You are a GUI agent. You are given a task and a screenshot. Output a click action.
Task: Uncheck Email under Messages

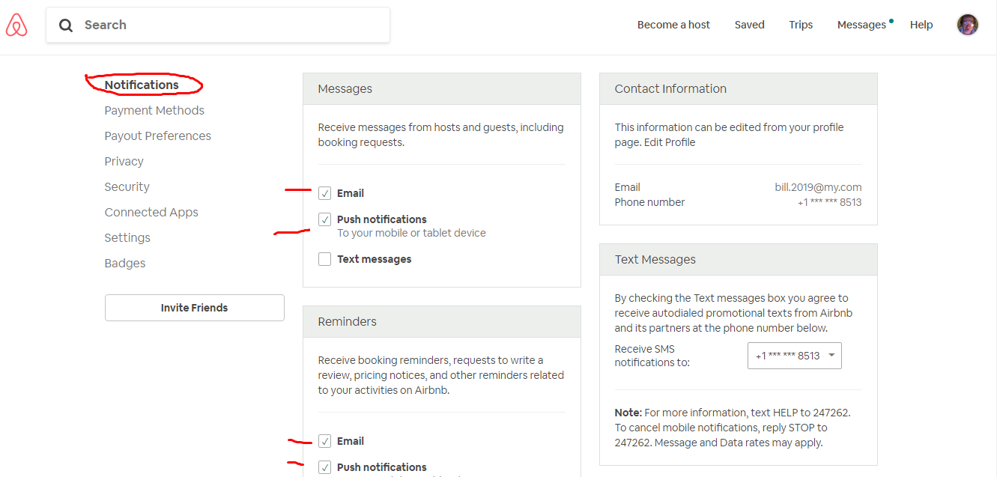(324, 193)
